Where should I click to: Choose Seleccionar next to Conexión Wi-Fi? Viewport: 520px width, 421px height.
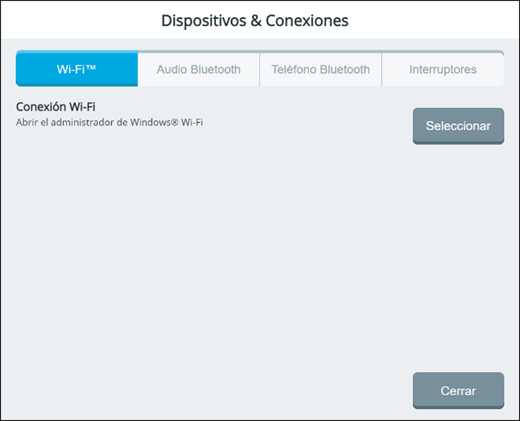(x=458, y=125)
